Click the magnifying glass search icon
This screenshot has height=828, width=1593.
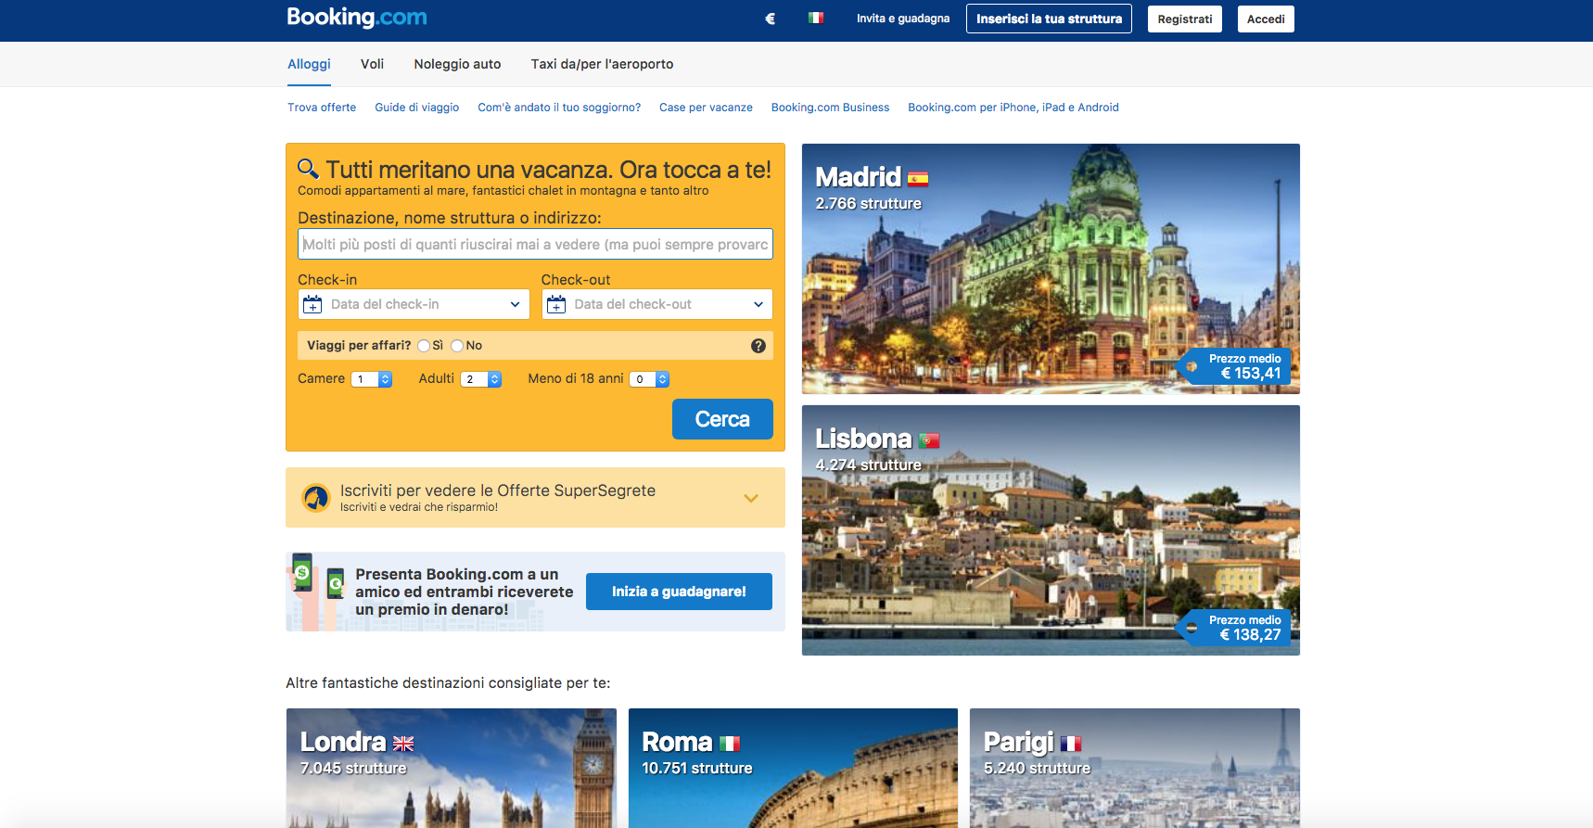click(308, 169)
